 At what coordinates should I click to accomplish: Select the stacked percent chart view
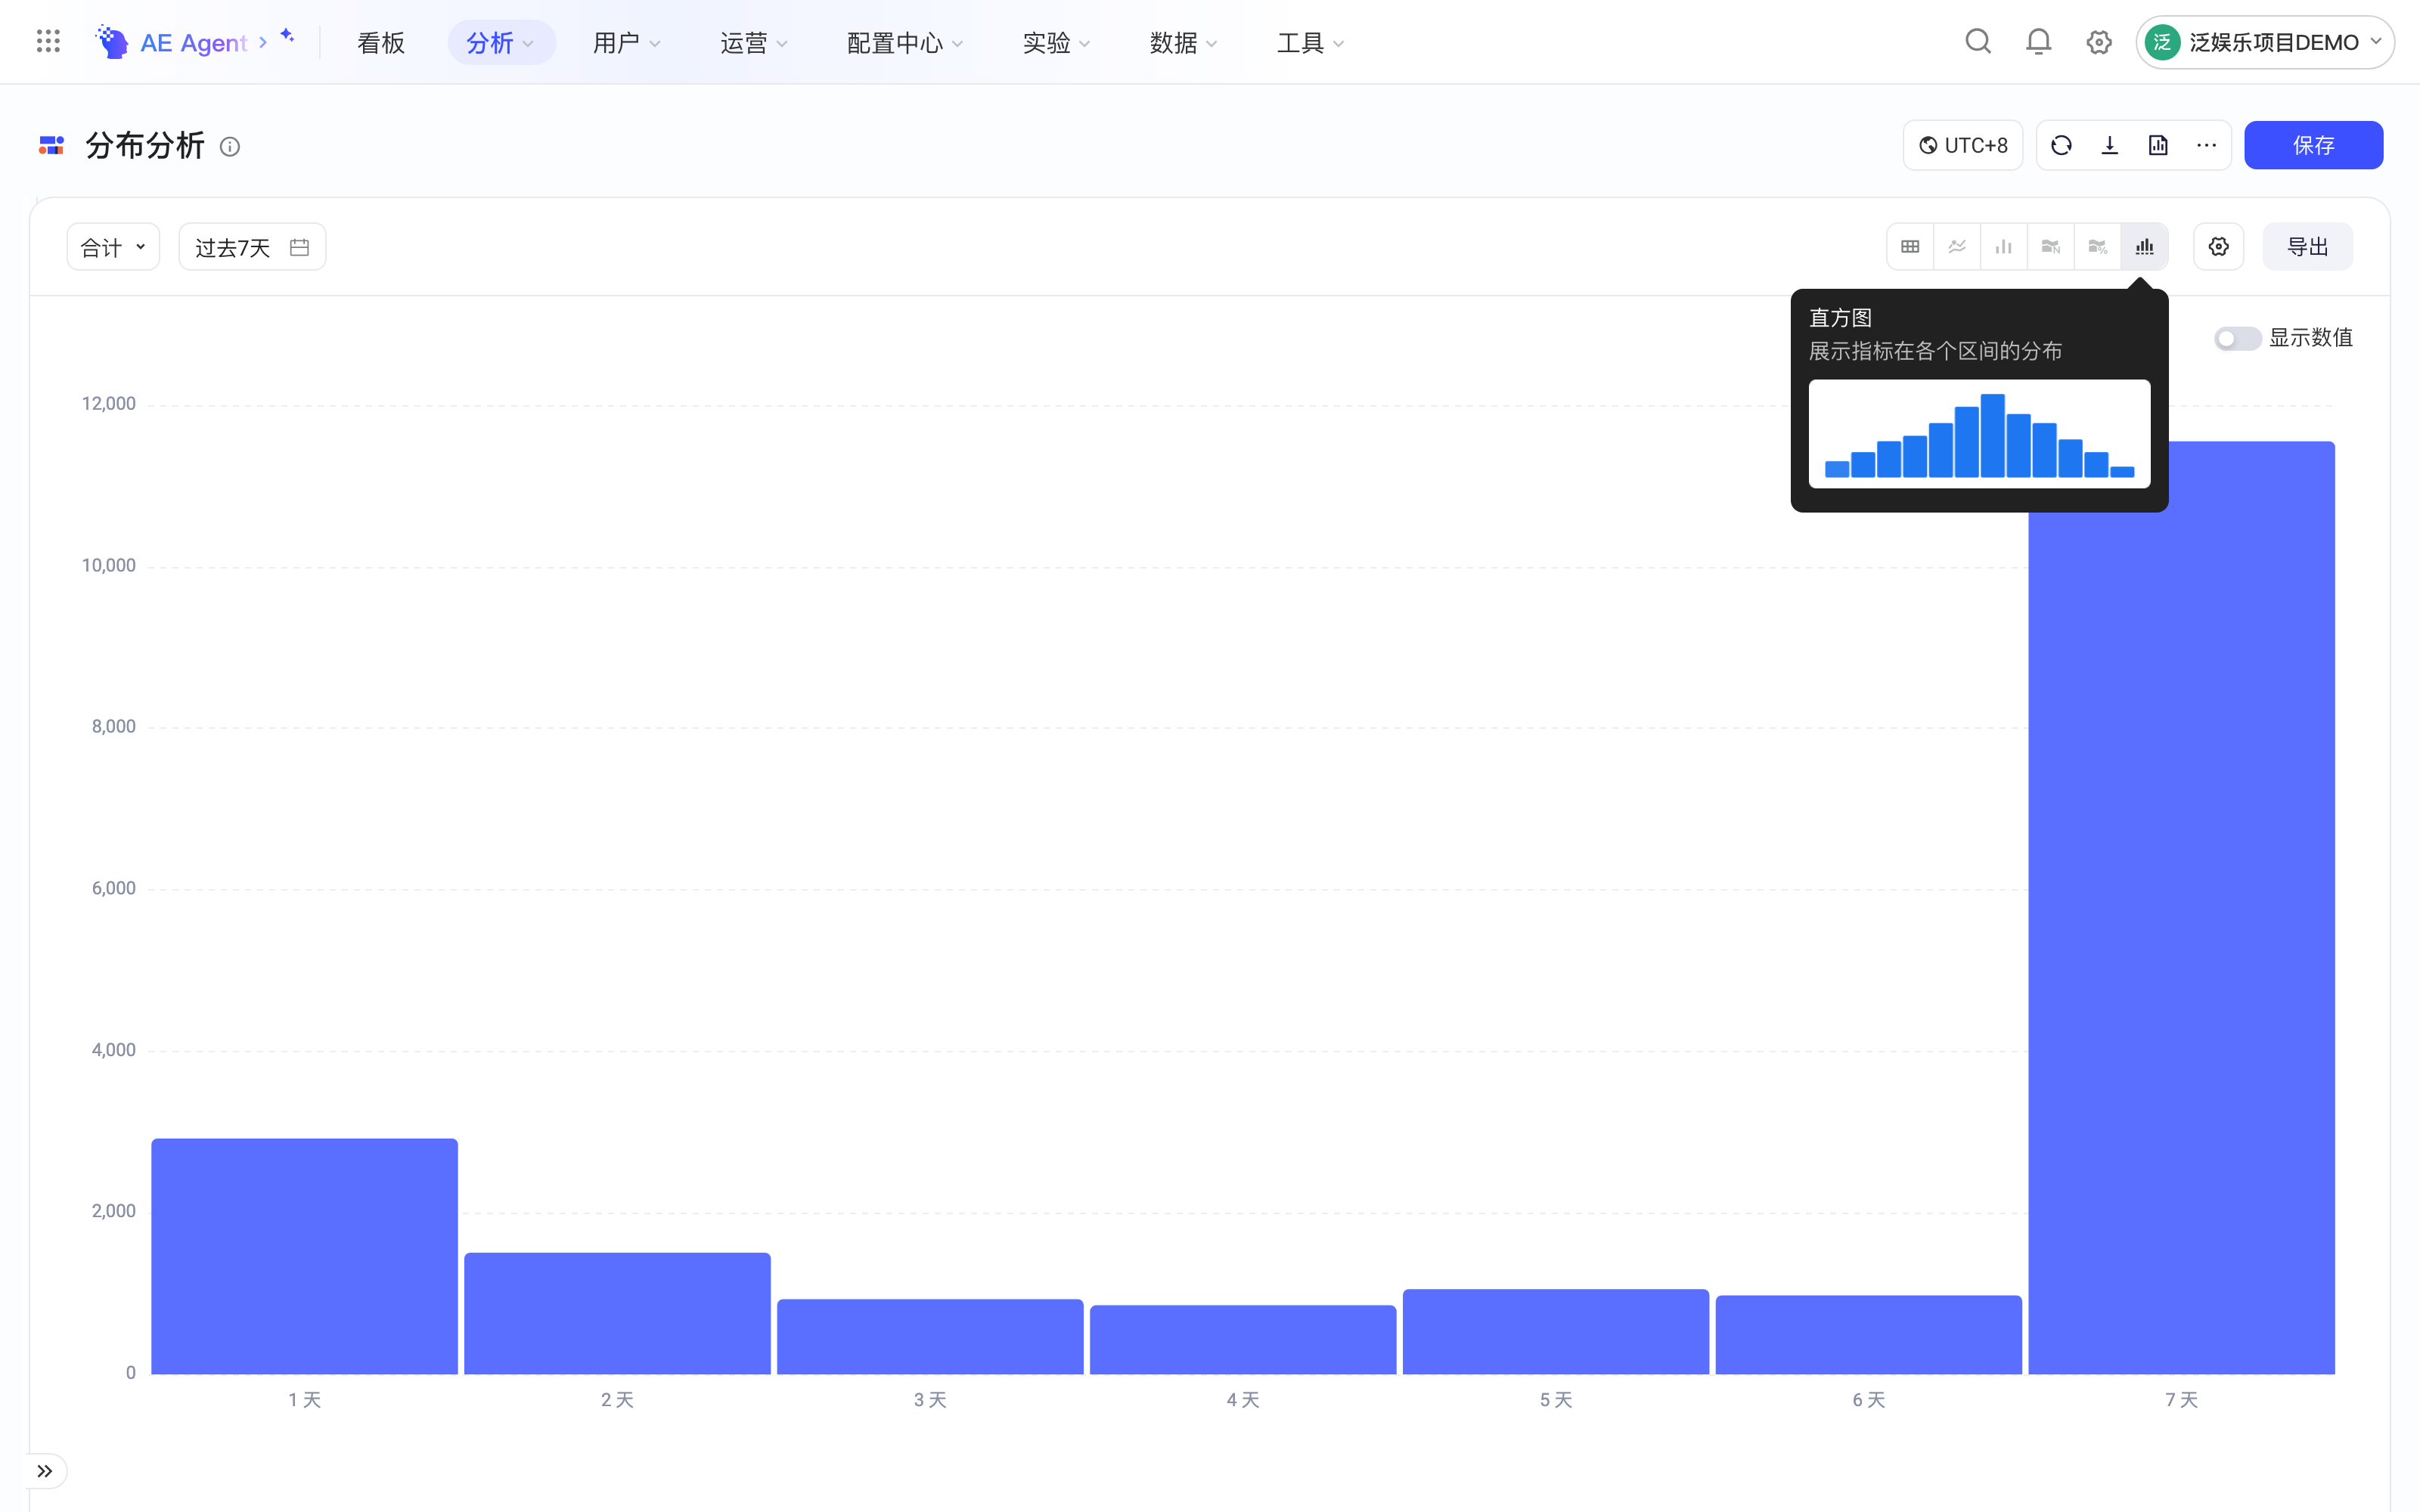click(x=2098, y=247)
